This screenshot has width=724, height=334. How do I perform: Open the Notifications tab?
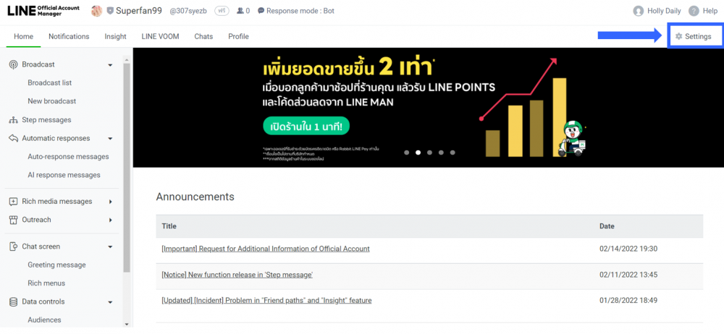pos(69,36)
